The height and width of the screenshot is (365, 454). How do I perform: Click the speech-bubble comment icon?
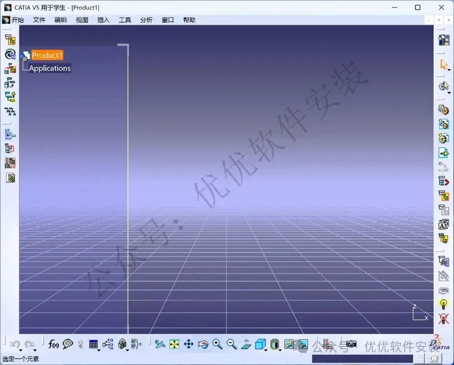point(68,344)
